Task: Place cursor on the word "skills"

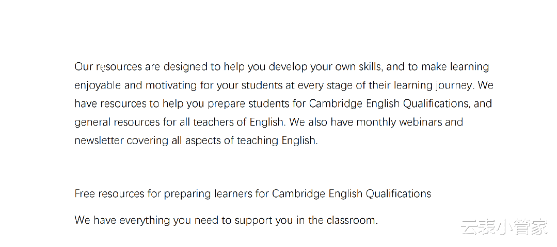Action: (370, 67)
